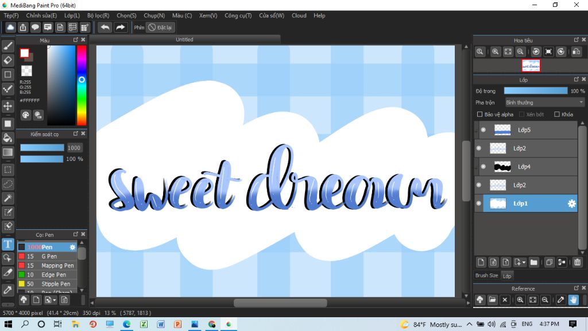Open the Công cụ(T) menu
This screenshot has height=331, width=588.
[x=238, y=16]
